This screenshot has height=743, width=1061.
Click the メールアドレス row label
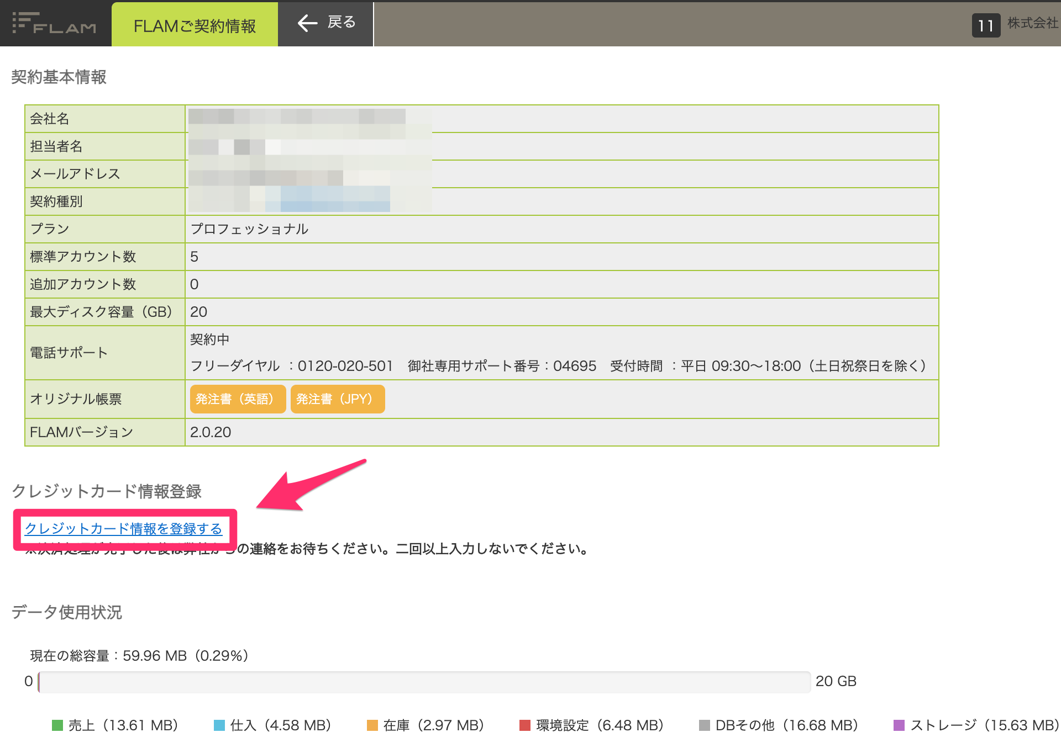[x=75, y=174]
